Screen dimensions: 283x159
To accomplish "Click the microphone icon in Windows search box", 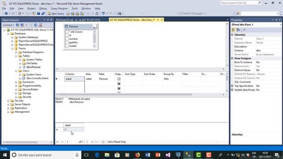I will [x=77, y=155].
